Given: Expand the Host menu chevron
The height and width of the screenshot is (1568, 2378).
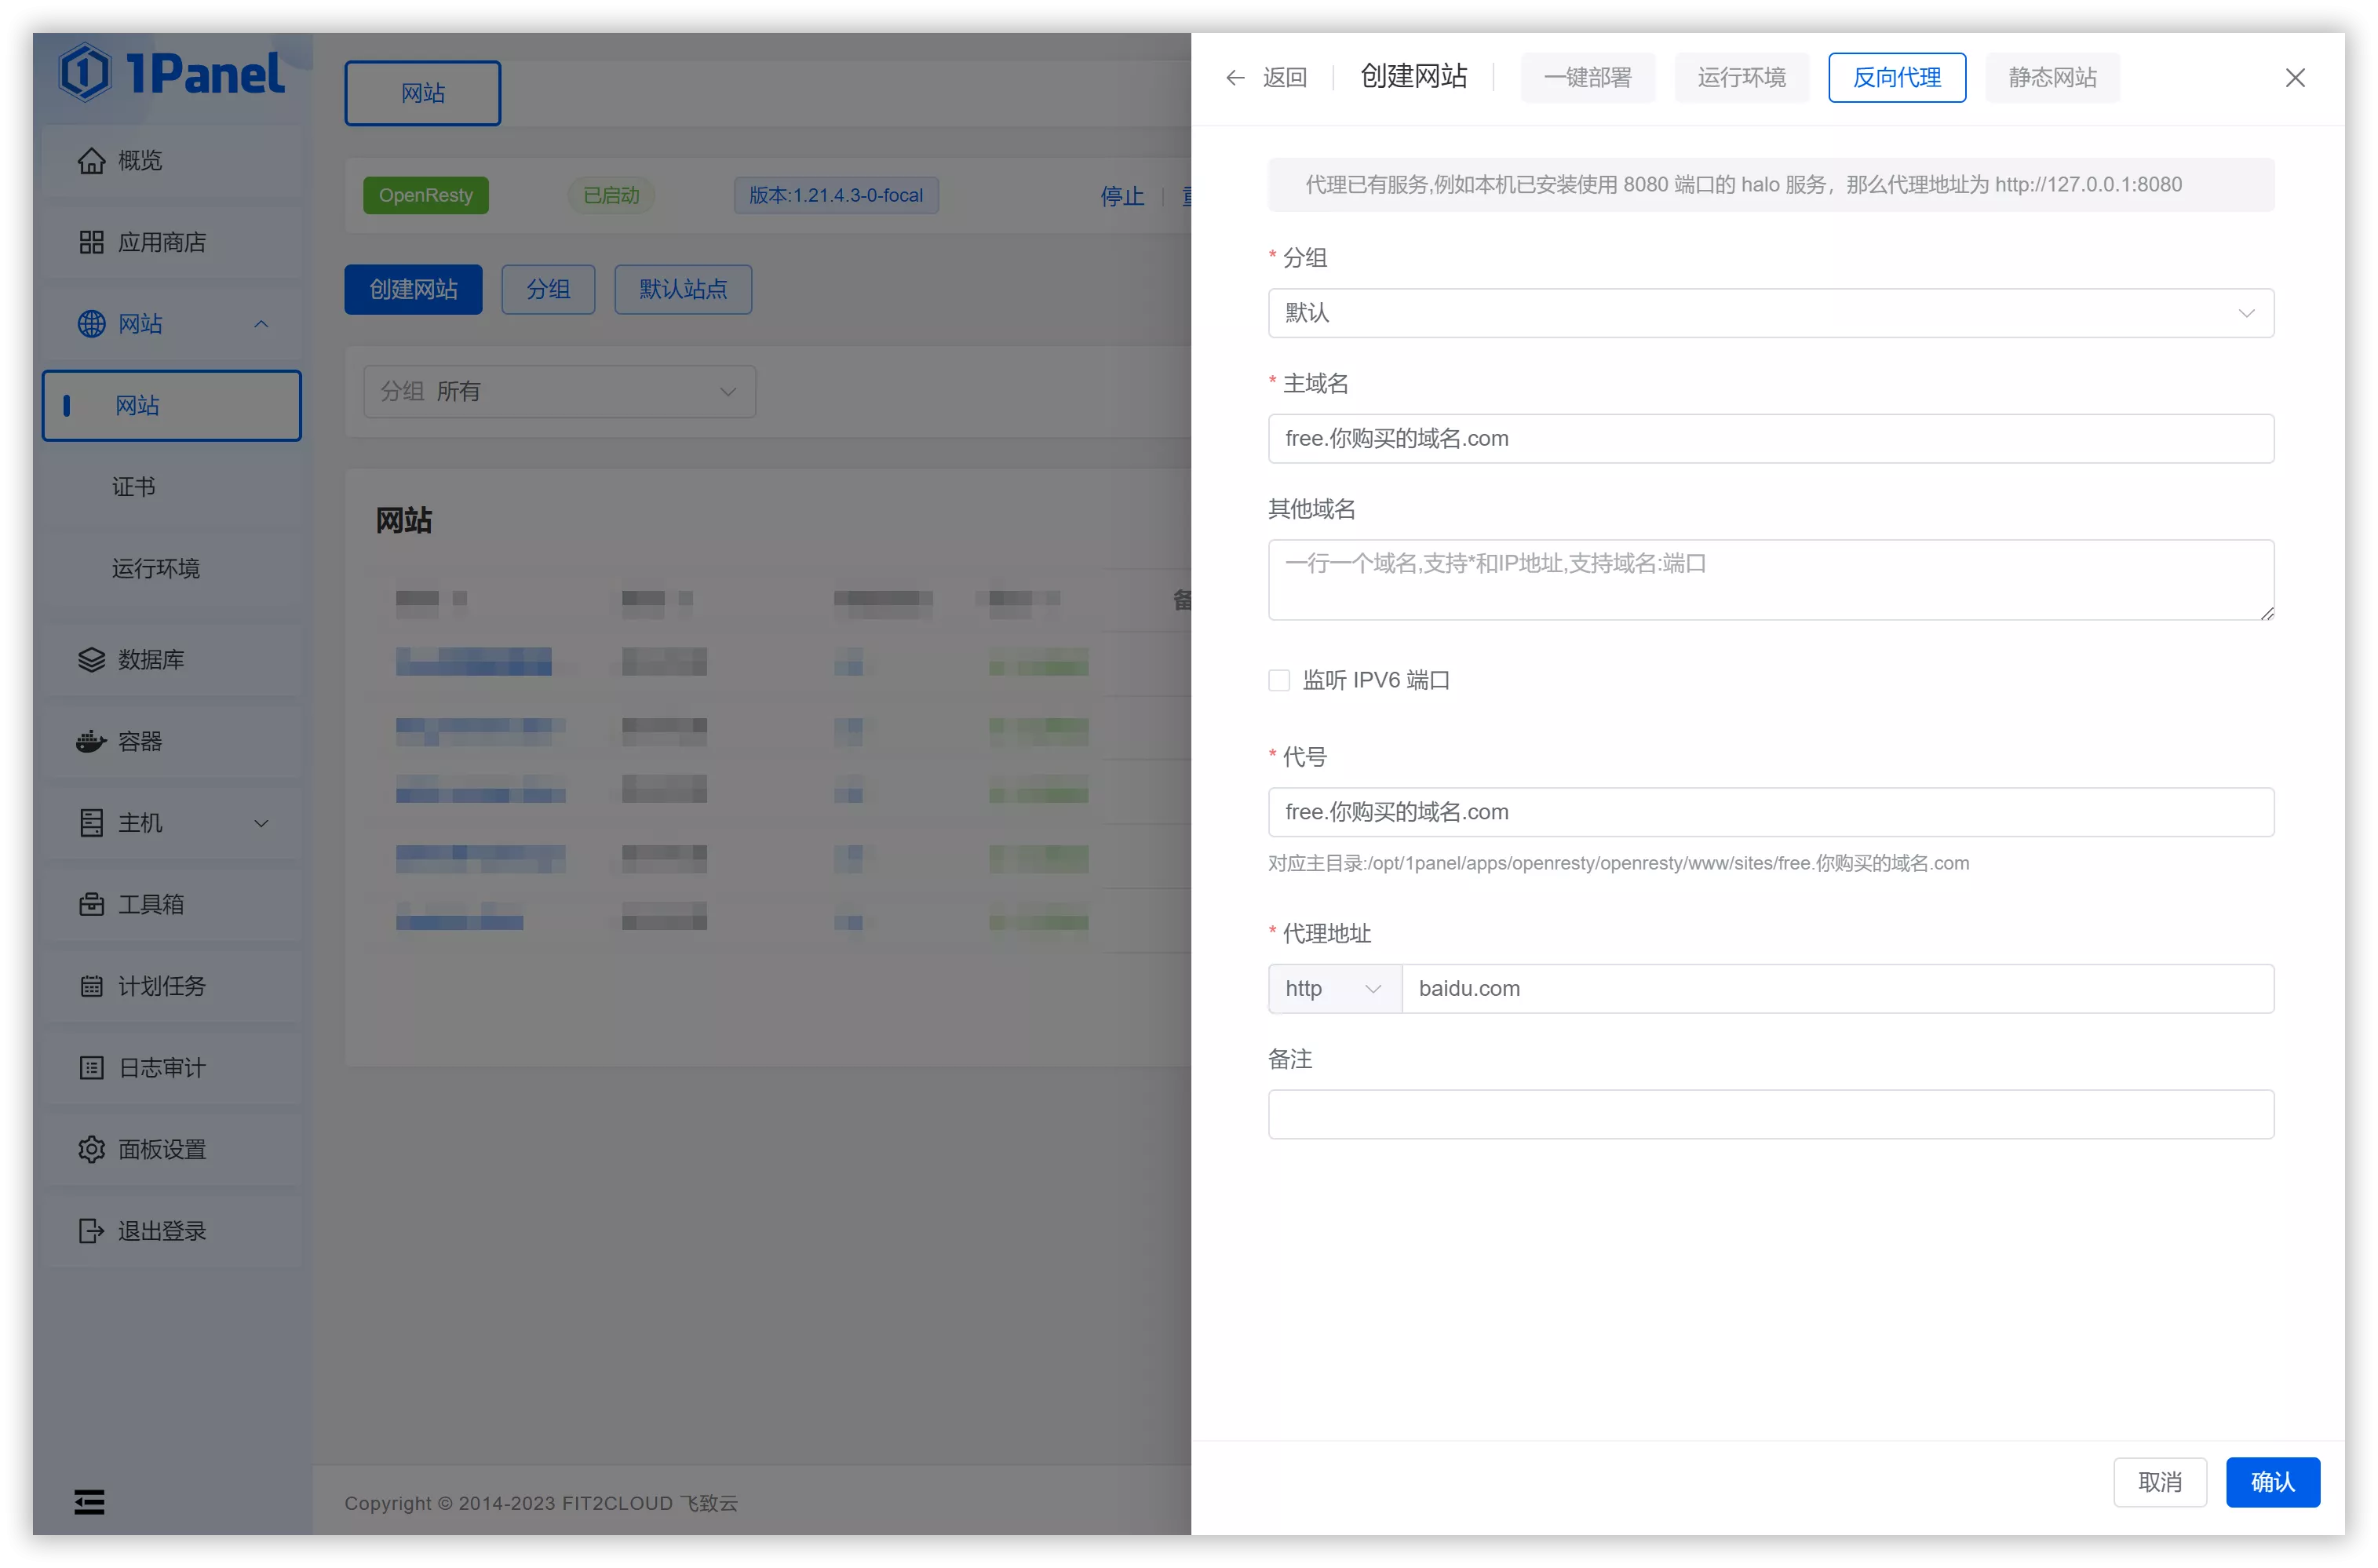Looking at the screenshot, I should pos(261,823).
